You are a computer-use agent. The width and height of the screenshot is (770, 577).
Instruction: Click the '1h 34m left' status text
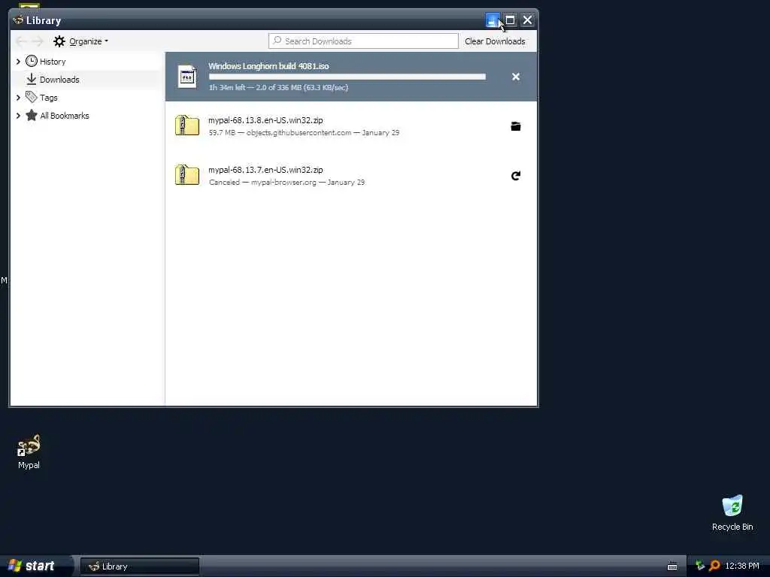point(227,87)
